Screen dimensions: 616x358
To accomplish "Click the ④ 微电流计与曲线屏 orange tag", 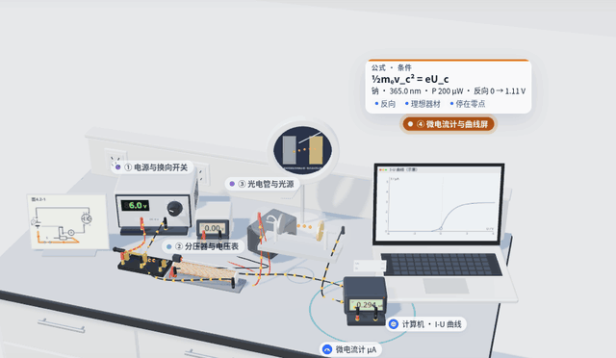I will point(449,124).
